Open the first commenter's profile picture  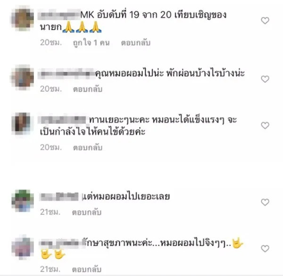[x=23, y=18]
